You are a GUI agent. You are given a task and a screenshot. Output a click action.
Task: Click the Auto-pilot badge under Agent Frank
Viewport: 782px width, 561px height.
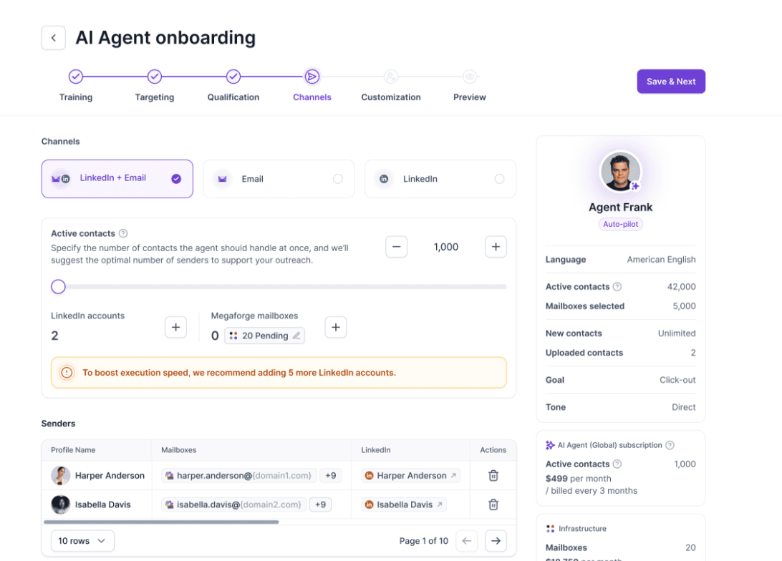[x=620, y=224]
